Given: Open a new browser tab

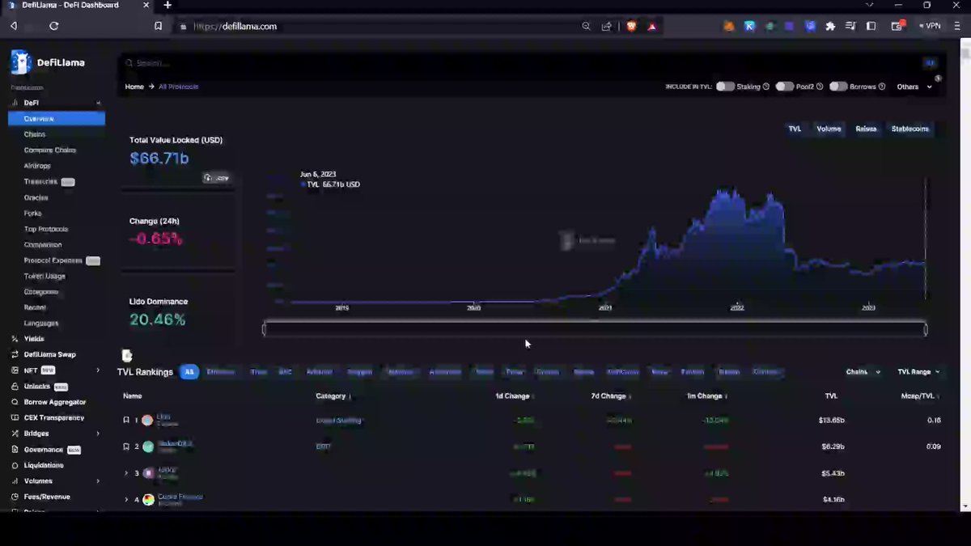Looking at the screenshot, I should point(167,5).
